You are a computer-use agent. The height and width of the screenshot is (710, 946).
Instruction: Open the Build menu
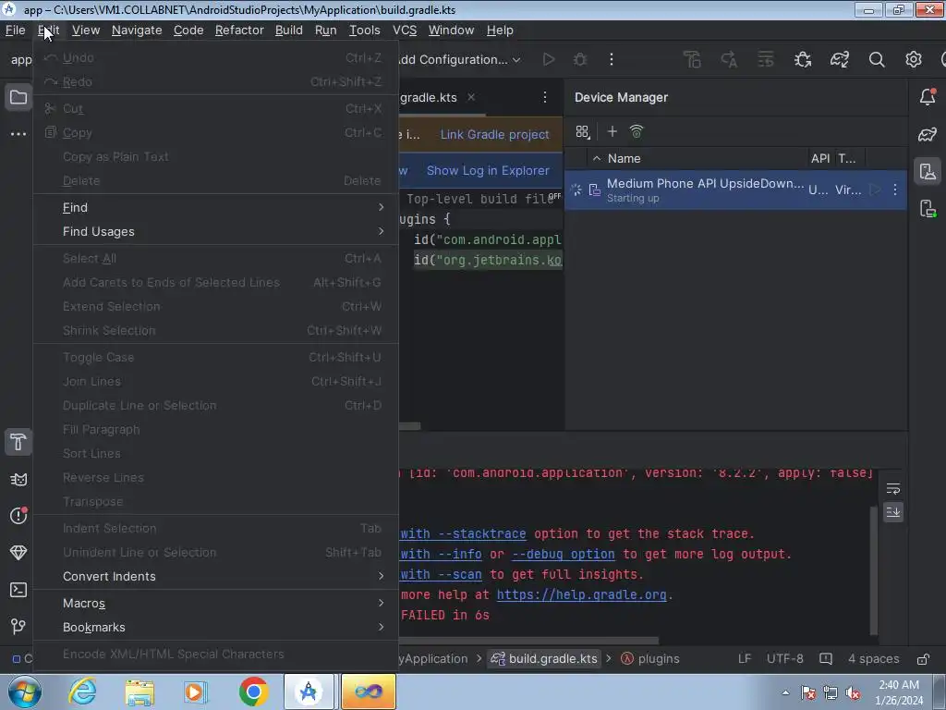tap(288, 31)
